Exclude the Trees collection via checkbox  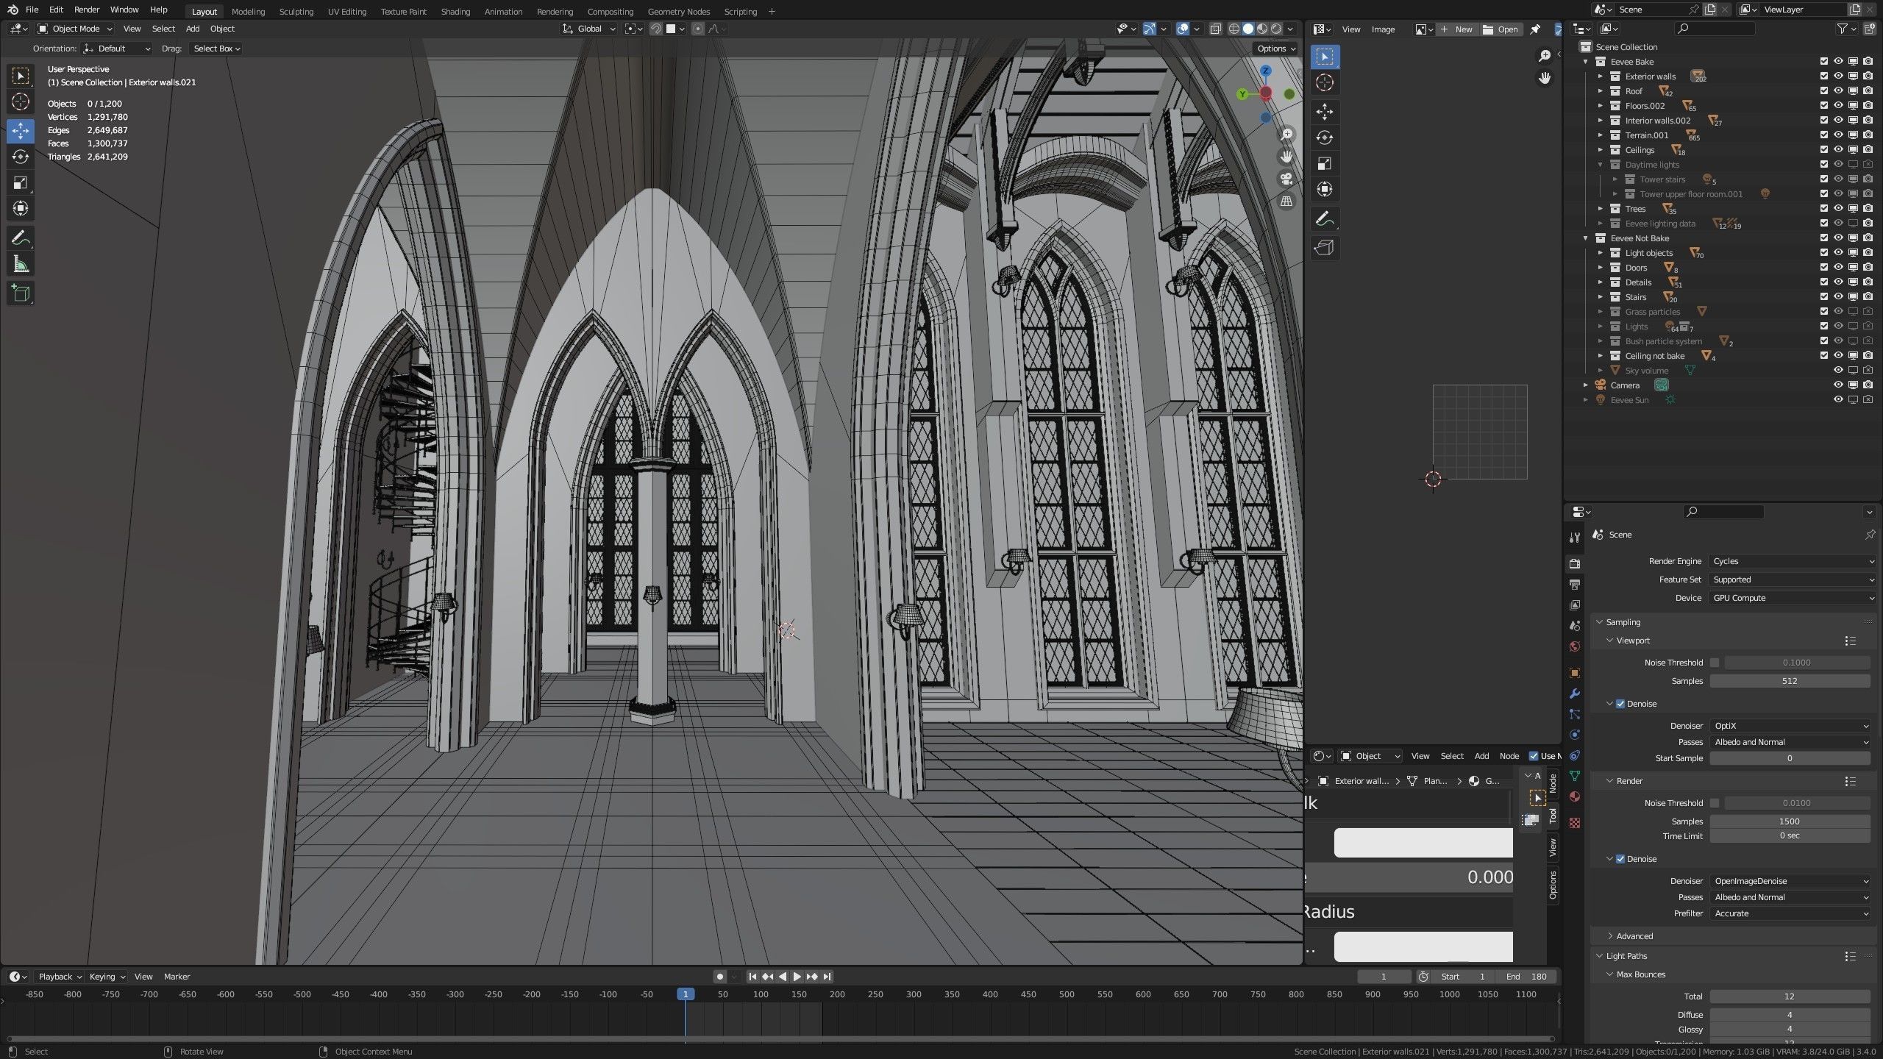(1823, 209)
